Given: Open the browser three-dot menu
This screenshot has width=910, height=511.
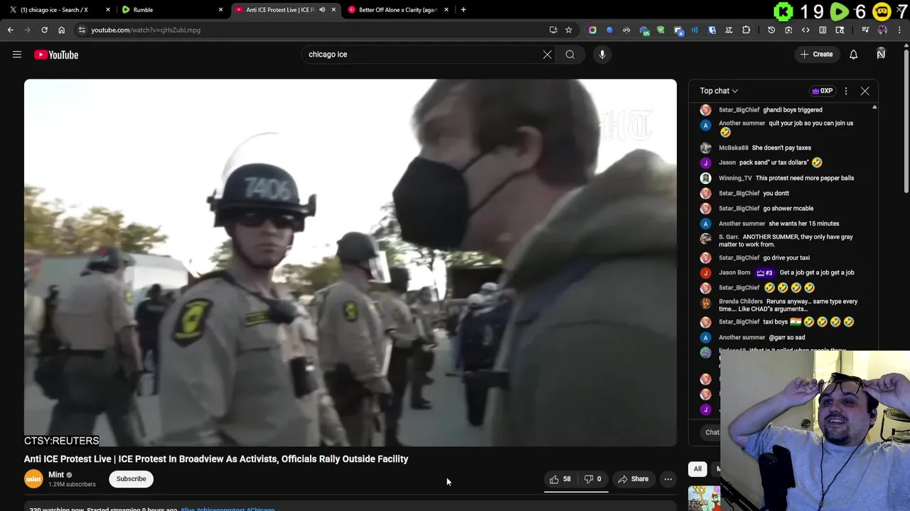Looking at the screenshot, I should coord(900,30).
